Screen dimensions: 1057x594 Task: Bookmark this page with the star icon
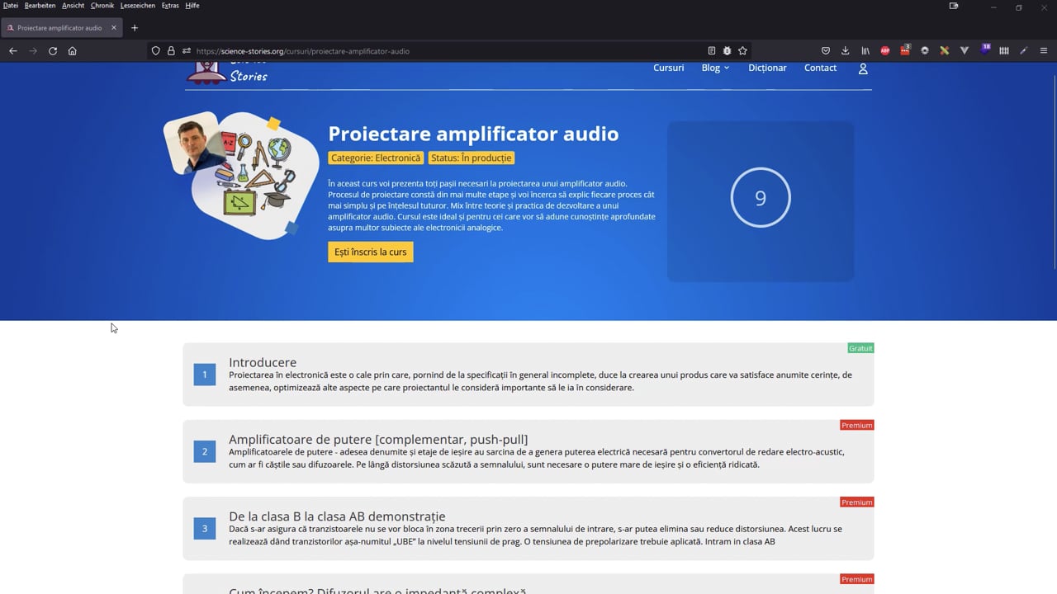(742, 51)
